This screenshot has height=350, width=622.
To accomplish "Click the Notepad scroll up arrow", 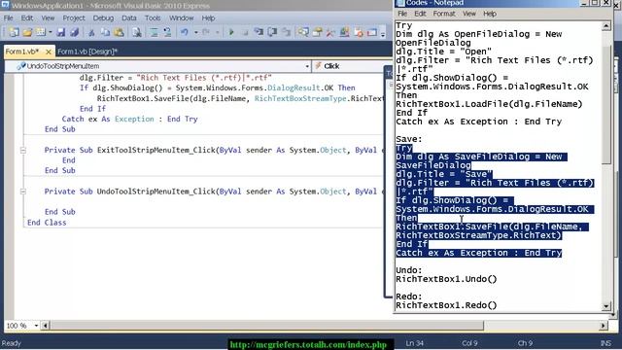I will pyautogui.click(x=606, y=26).
